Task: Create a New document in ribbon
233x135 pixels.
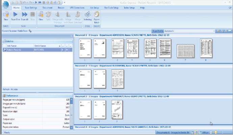Action: 41,16
